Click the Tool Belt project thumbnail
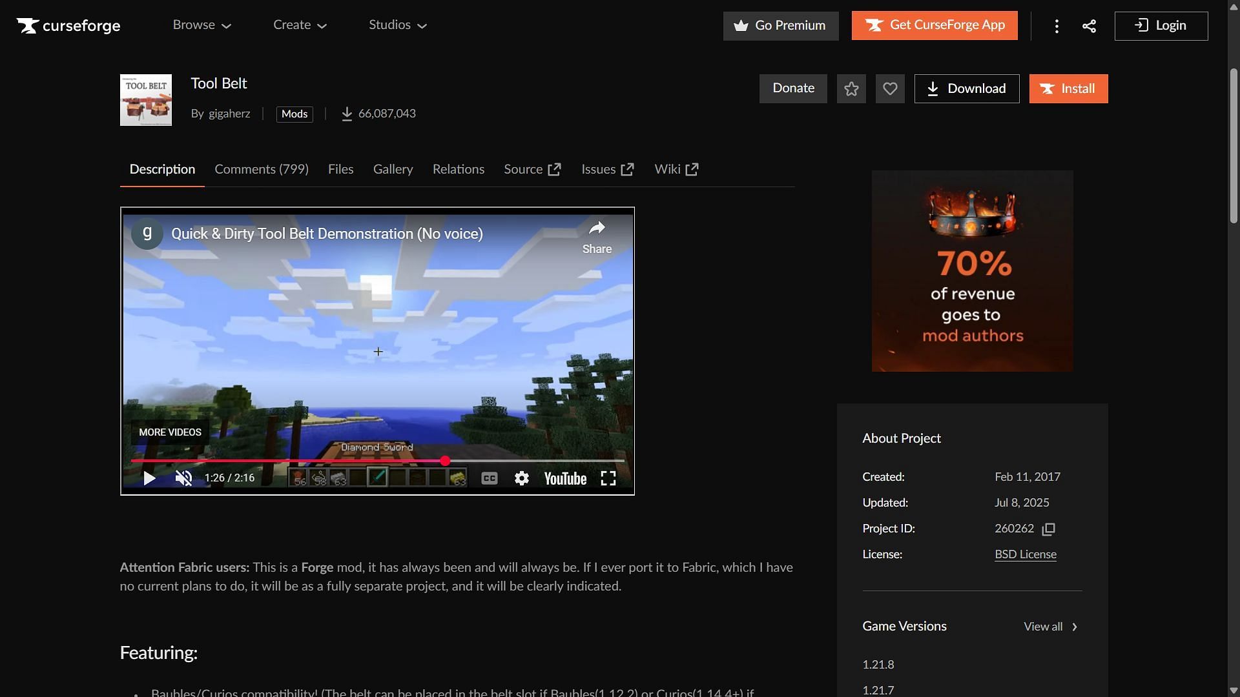The image size is (1240, 697). [146, 100]
